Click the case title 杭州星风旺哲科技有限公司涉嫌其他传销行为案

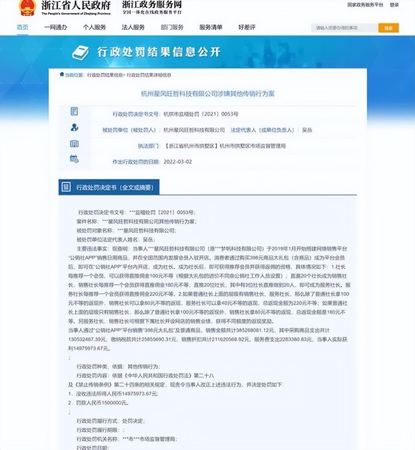208,93
